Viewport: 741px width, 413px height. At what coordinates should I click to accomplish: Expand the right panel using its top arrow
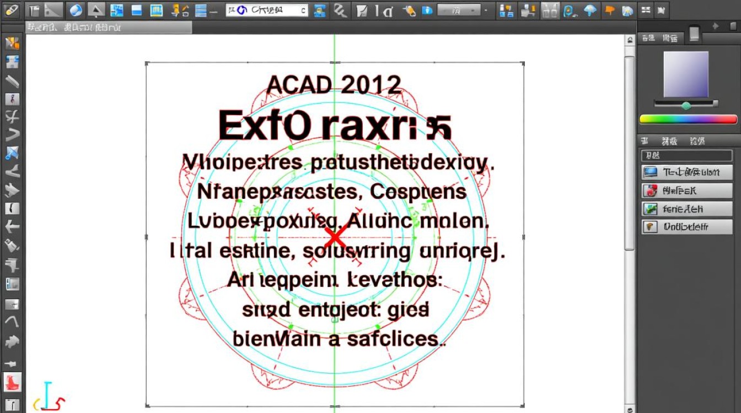click(716, 25)
